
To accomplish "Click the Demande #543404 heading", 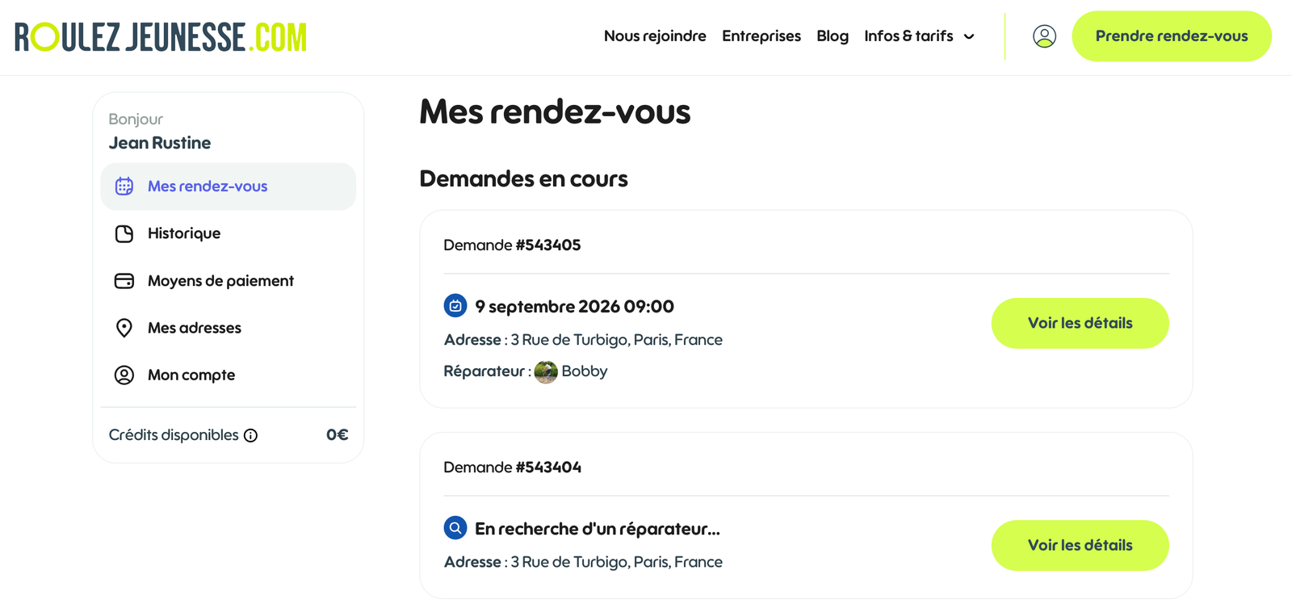I will (x=512, y=467).
